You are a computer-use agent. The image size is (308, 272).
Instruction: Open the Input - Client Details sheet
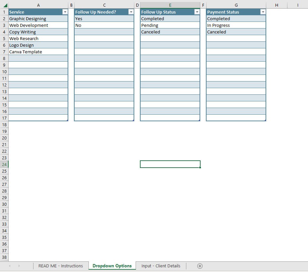[161, 266]
